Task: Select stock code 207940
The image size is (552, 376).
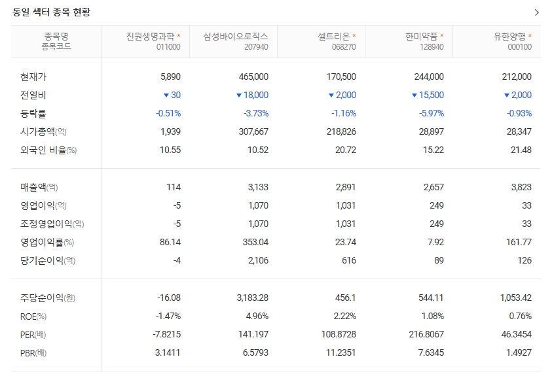Action: pyautogui.click(x=256, y=47)
